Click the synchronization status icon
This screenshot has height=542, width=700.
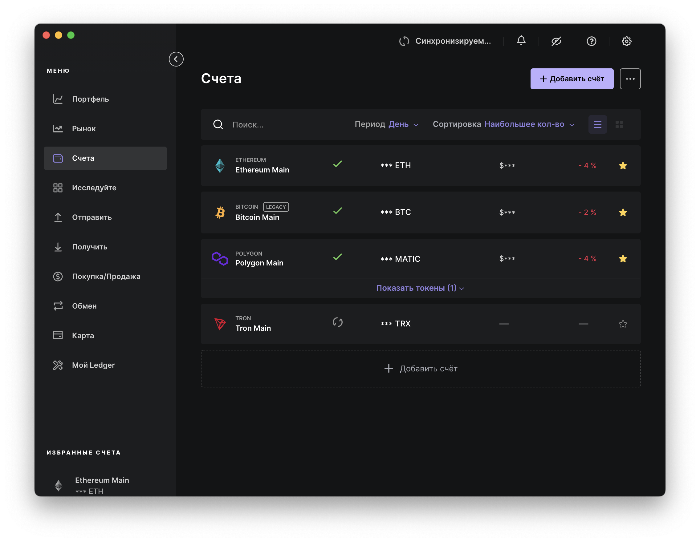[x=404, y=41]
